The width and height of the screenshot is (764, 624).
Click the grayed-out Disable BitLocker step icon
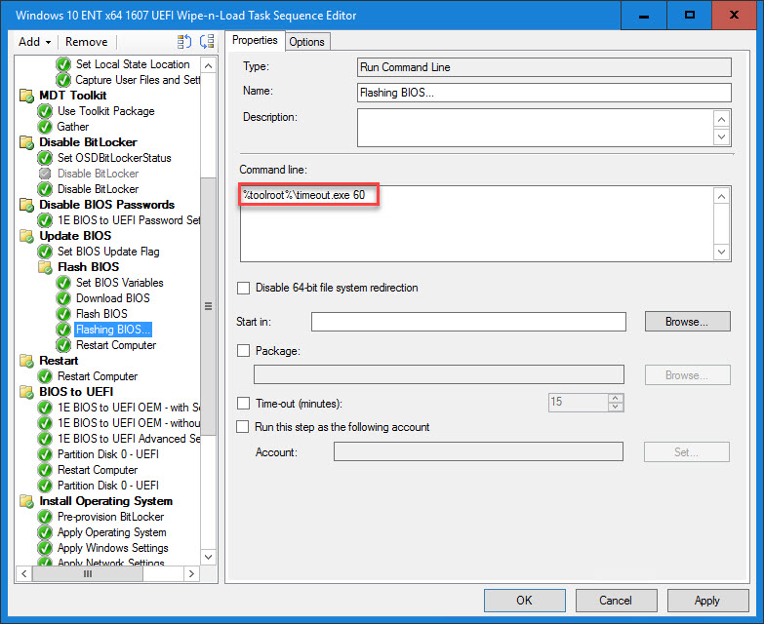tap(45, 174)
